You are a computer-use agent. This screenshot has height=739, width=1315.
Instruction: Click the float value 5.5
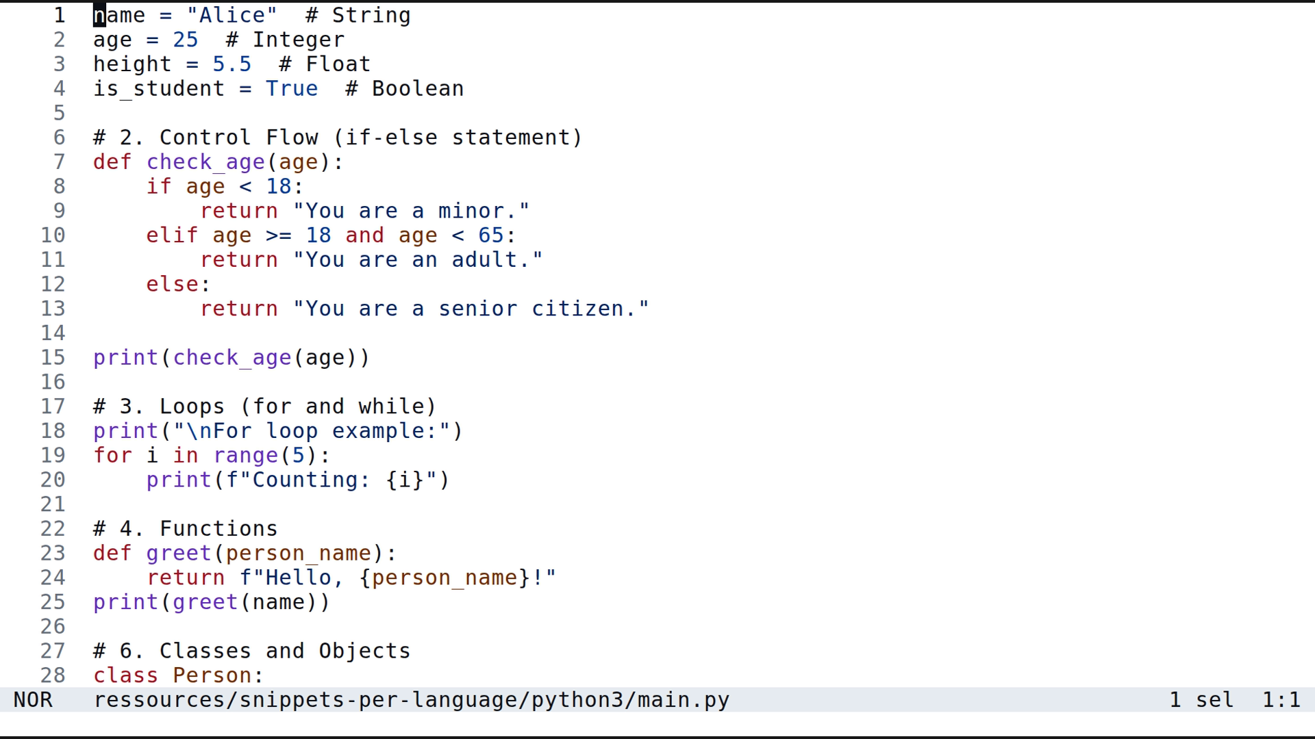click(x=231, y=64)
